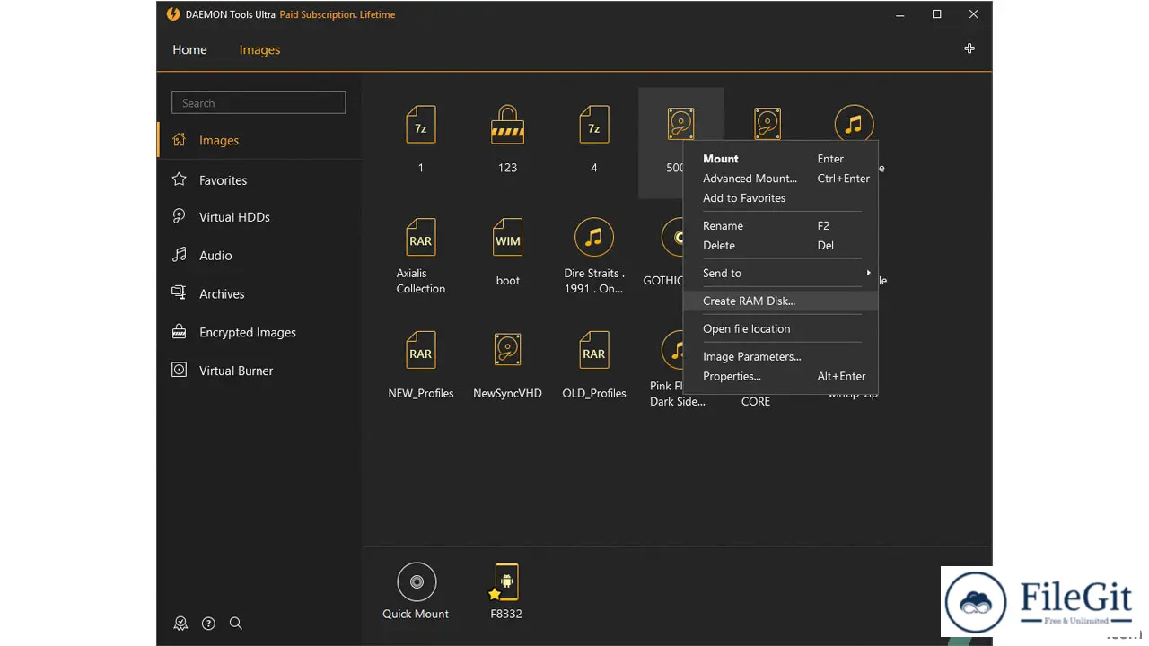Viewport: 1149px width, 646px height.
Task: Click the Archives sidebar icon
Action: pyautogui.click(x=180, y=292)
